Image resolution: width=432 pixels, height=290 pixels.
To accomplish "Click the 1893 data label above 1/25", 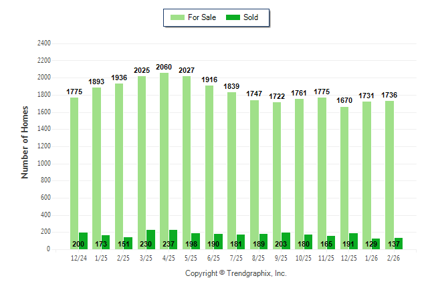I will 97,82.
